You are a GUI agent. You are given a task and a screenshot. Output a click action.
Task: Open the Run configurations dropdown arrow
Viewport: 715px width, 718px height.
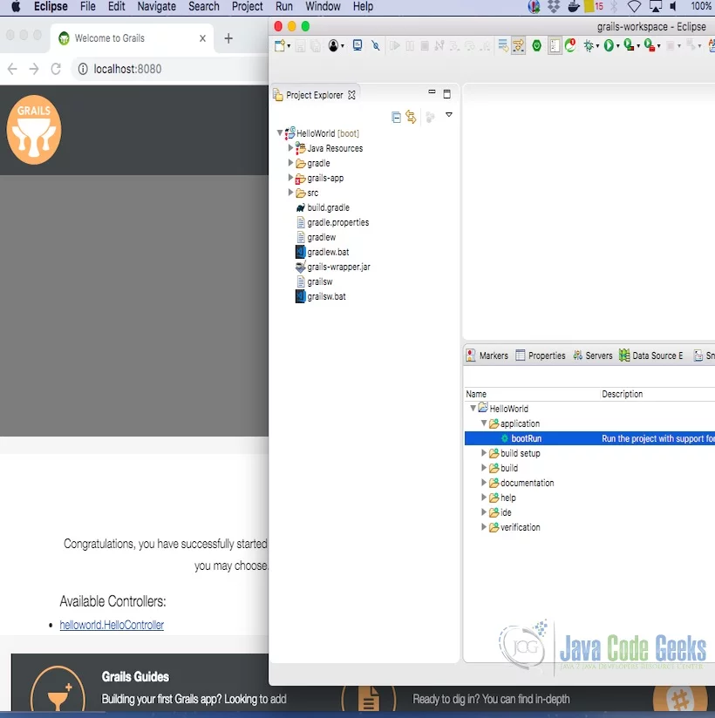point(618,46)
